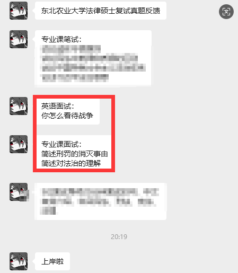Open the blurred message bubble above timestamp
Viewport: 238px width, 273px height.
click(101, 201)
